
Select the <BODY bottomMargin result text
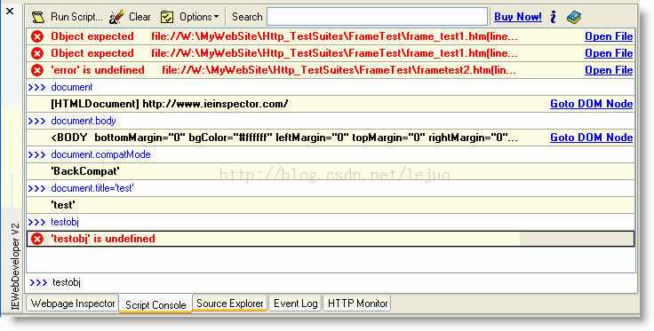pos(284,138)
